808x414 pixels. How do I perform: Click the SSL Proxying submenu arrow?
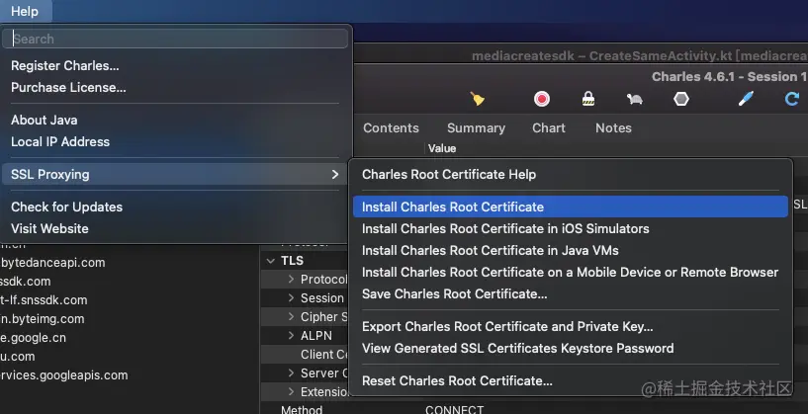click(x=335, y=174)
